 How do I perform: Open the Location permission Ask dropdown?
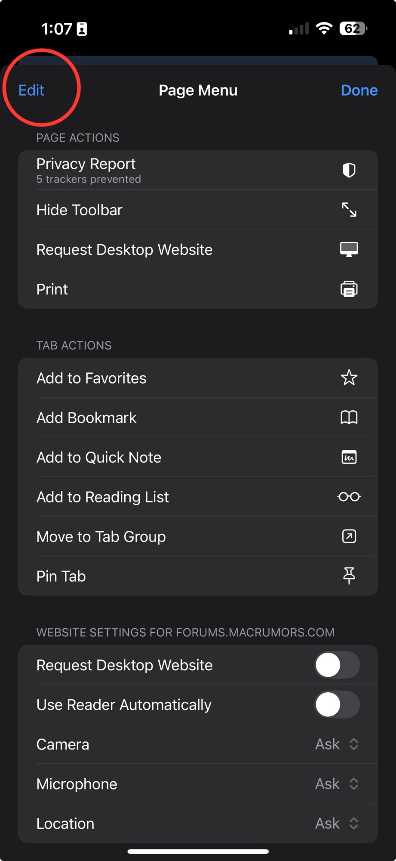[x=337, y=824]
